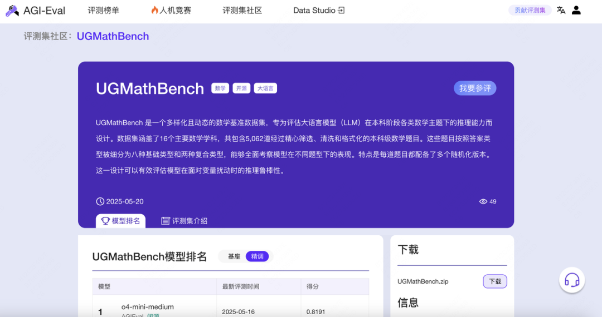Click the 信息 section heading
This screenshot has height=317, width=602.
click(x=407, y=303)
